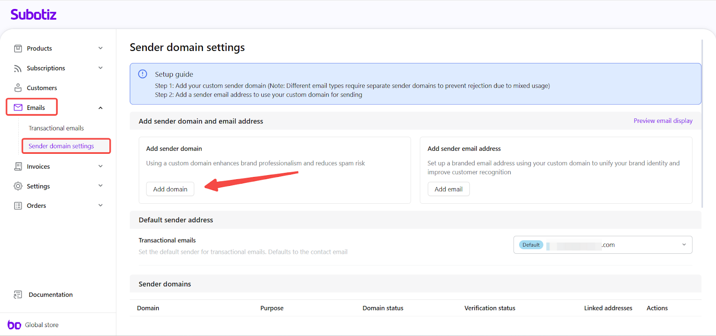Open the Preview email display link
The height and width of the screenshot is (336, 716).
tap(663, 121)
